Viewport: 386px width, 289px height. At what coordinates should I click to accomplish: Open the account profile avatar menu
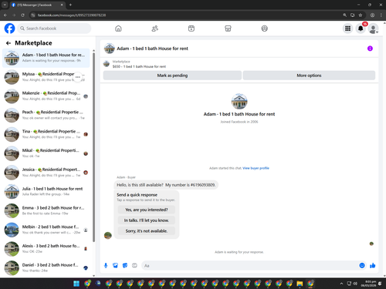click(373, 29)
